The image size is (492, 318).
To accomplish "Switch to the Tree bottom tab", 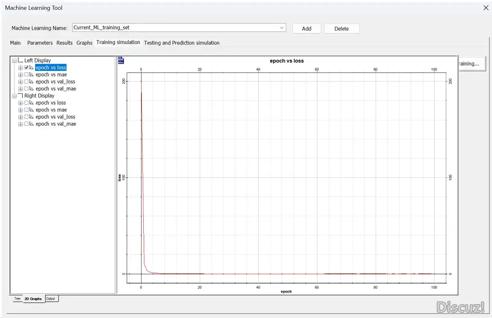I will pos(17,299).
